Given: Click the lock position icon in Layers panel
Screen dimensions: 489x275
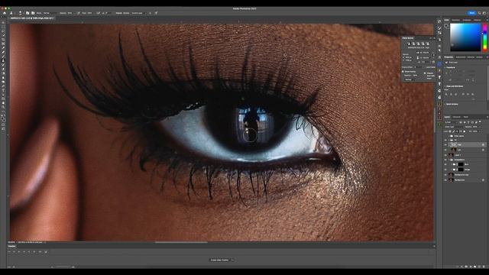Looking at the screenshot, I should tap(457, 131).
